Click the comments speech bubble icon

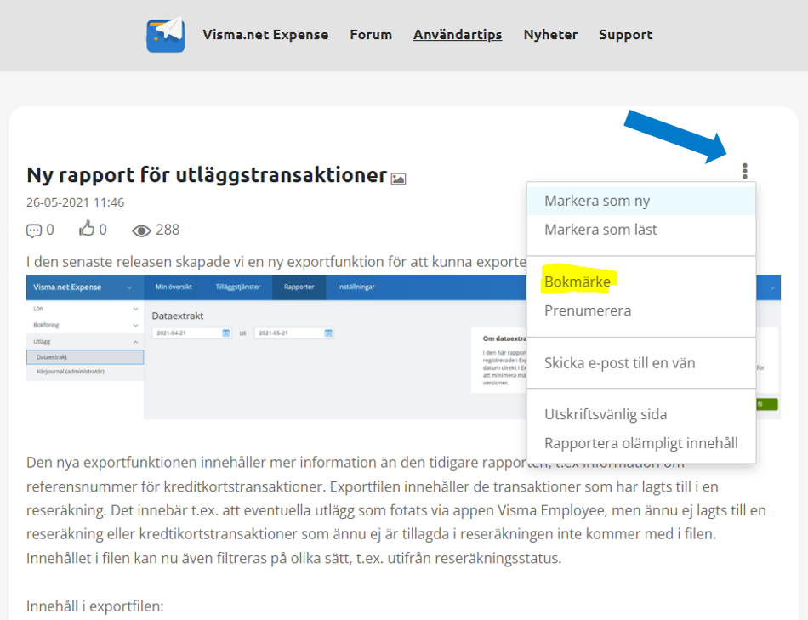click(x=34, y=230)
